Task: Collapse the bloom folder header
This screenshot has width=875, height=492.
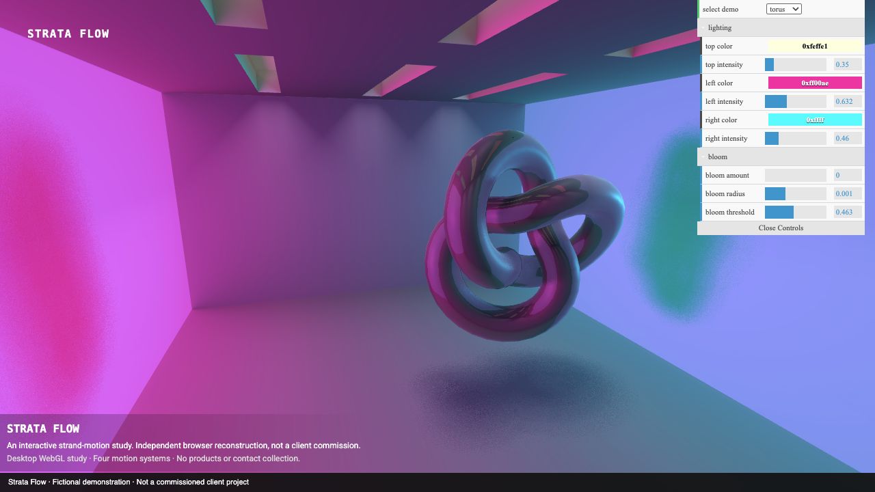Action: (781, 156)
